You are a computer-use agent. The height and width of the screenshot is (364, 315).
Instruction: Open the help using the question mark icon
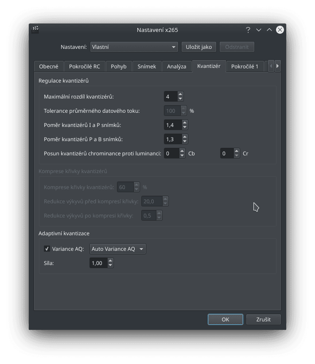point(248,30)
